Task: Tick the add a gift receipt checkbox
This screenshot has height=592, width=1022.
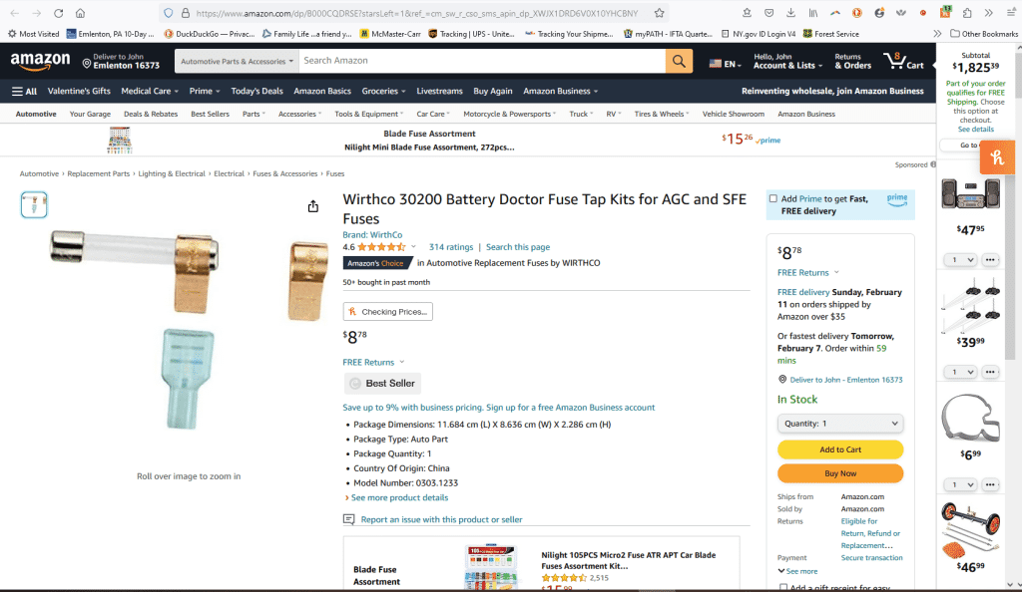Action: pos(782,588)
